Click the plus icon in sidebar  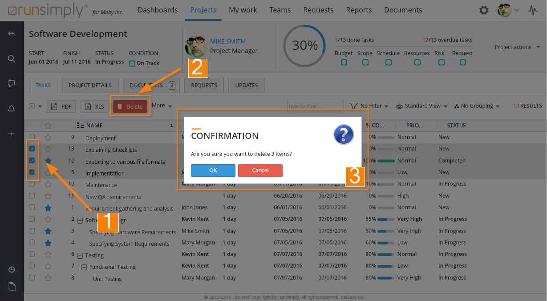(x=12, y=134)
